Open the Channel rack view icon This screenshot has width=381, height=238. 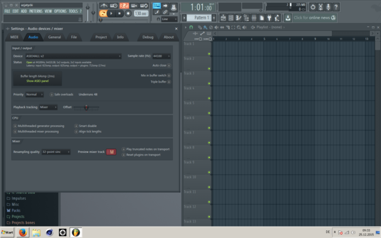[x=231, y=17]
